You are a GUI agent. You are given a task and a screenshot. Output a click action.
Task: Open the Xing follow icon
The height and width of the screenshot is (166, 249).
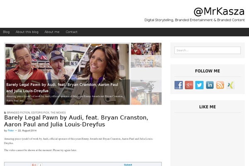(230, 85)
